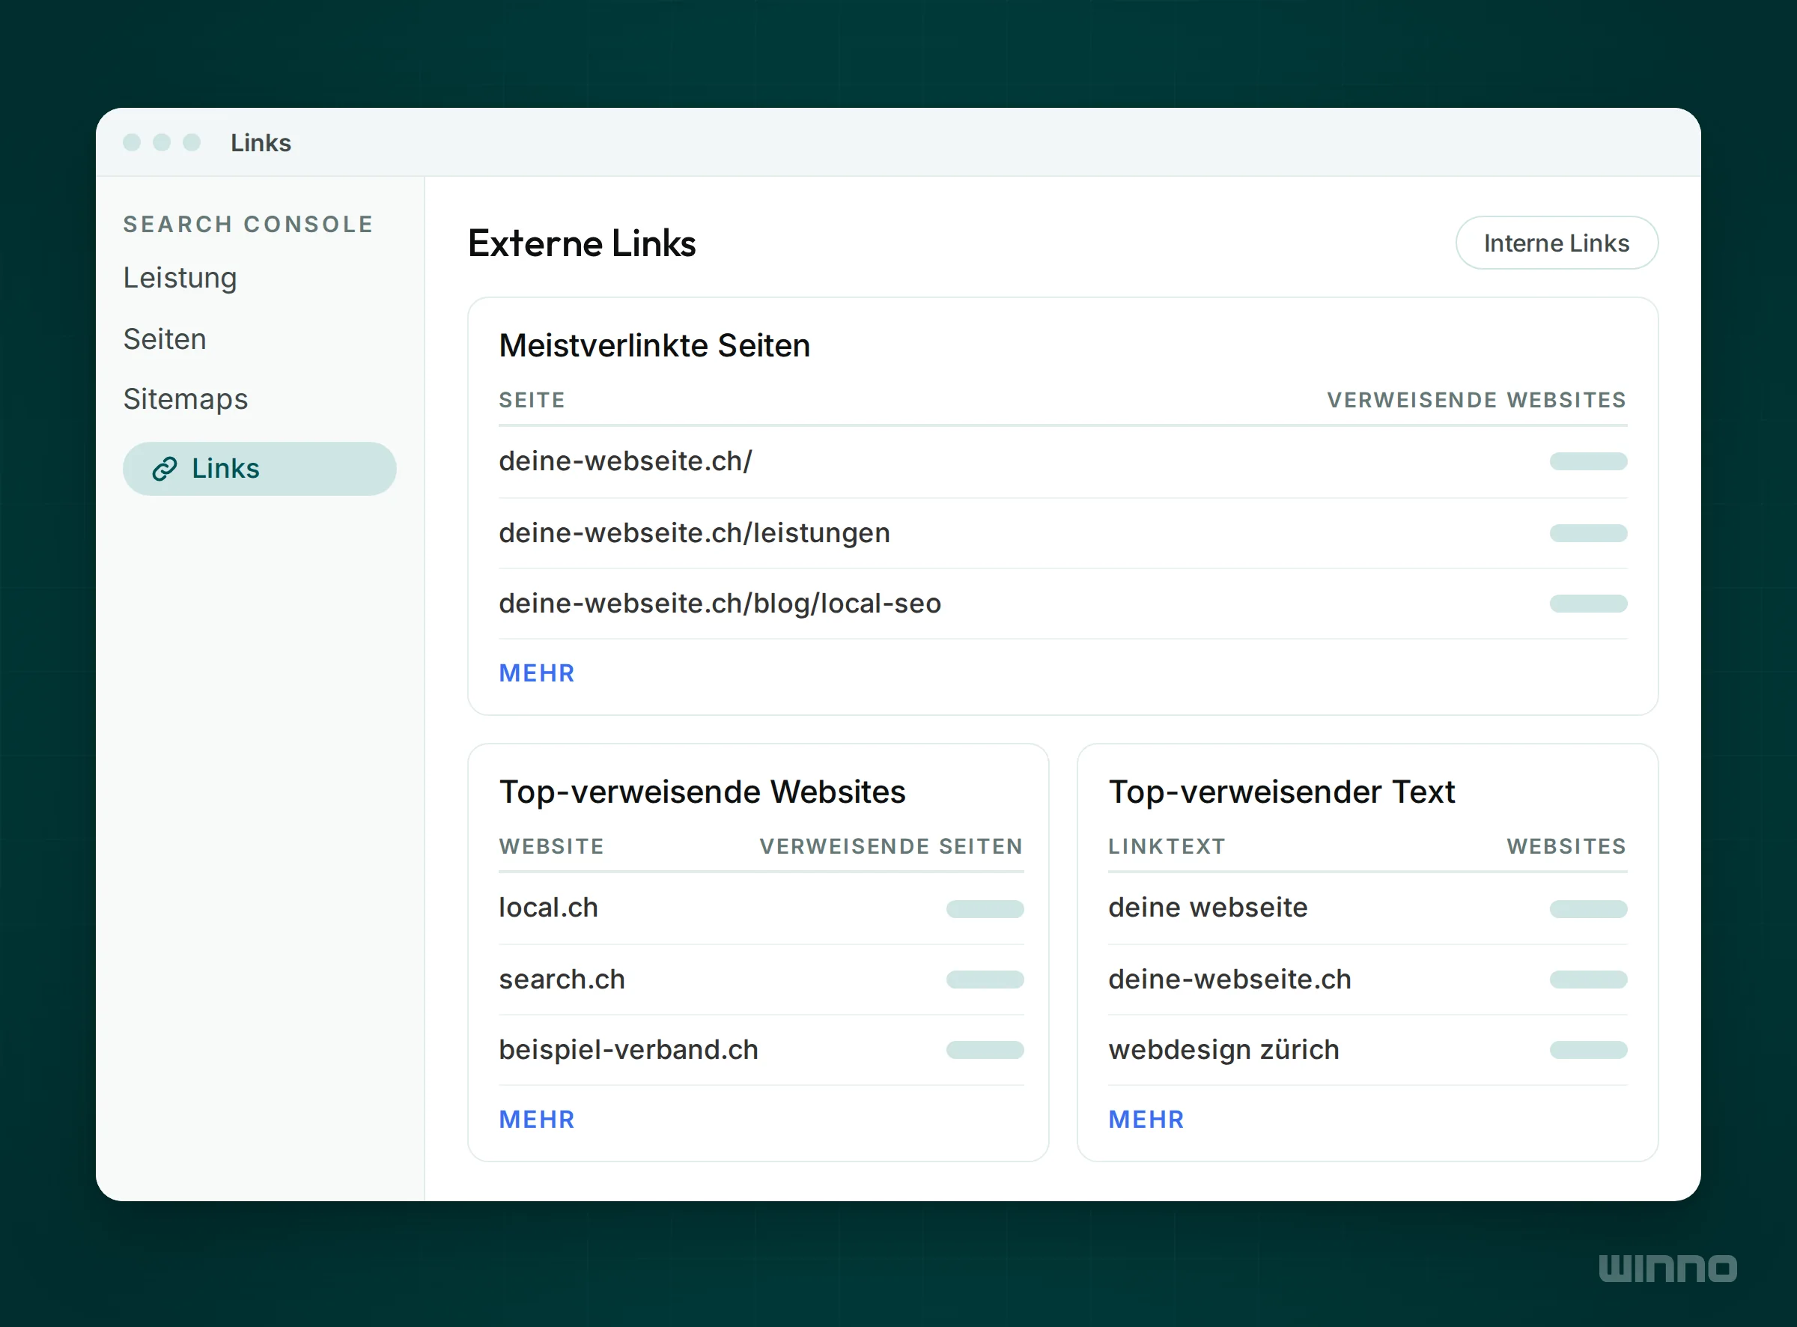Click the Top-verweisender Text heading
Screen dimensions: 1797x1327
(1282, 792)
